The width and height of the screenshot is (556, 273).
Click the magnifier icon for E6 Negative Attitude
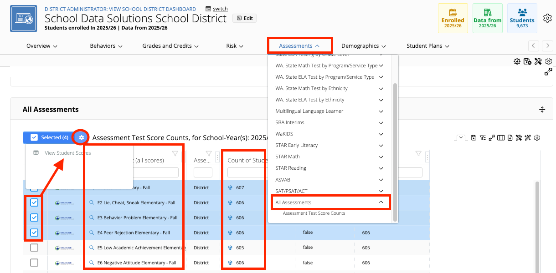[92, 263]
